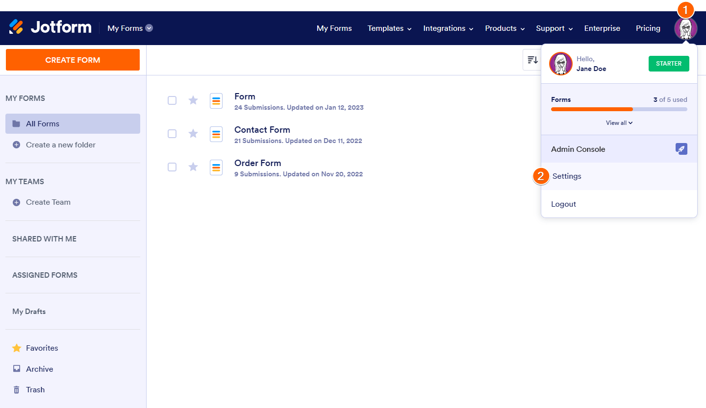Screen dimensions: 706x408
Task: Open the Archive section icon
Action: point(15,369)
